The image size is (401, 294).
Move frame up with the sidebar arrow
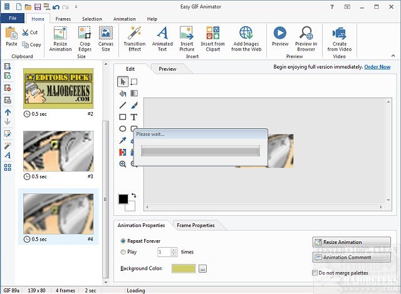pos(8,111)
